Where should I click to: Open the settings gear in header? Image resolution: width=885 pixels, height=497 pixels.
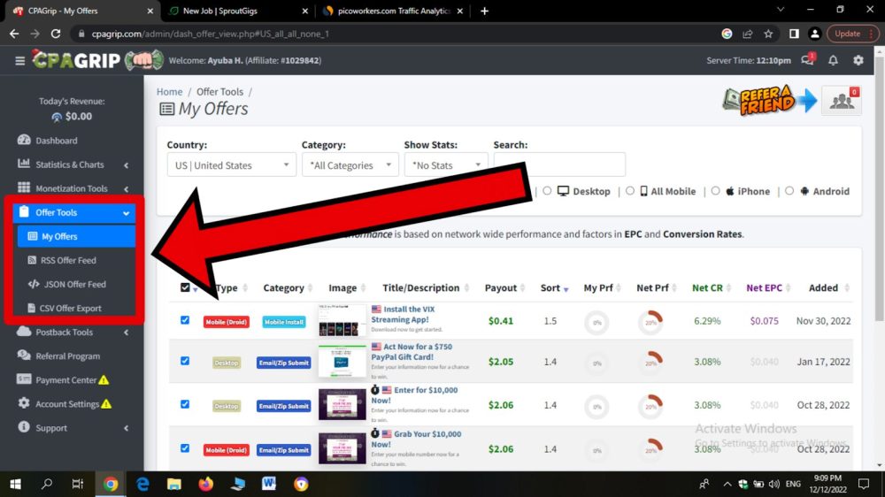point(858,60)
